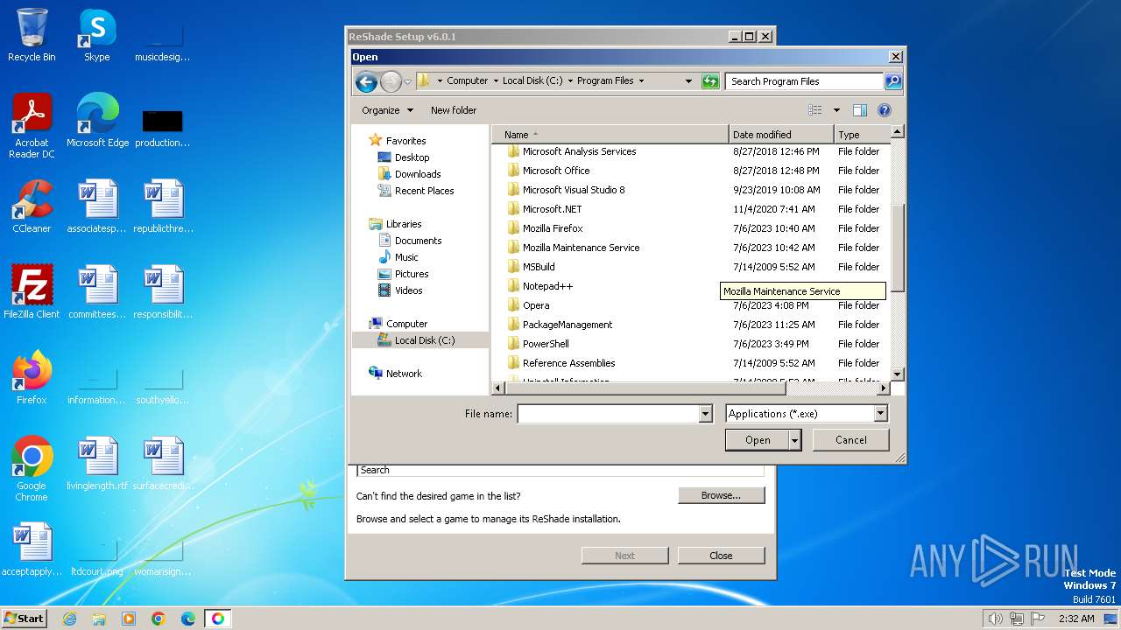Expand the address bar history dropdown
Image resolution: width=1121 pixels, height=630 pixels.
(x=688, y=81)
